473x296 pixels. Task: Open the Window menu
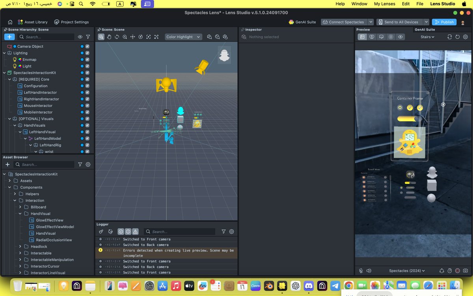click(x=359, y=4)
